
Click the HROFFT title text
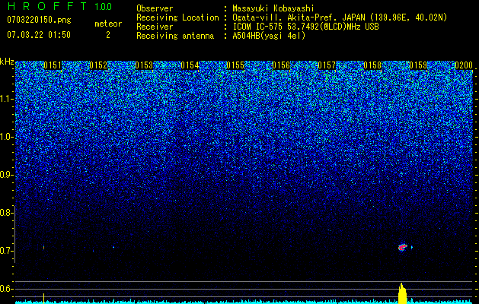point(47,6)
